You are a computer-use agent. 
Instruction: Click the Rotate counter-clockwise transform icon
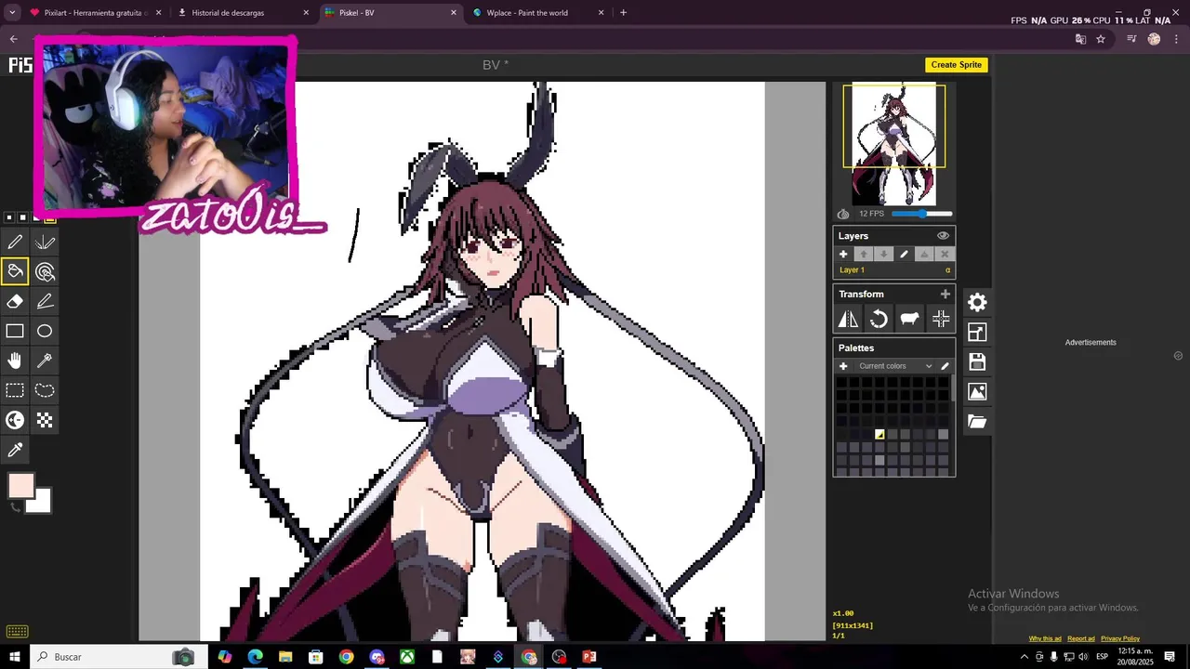(x=879, y=320)
